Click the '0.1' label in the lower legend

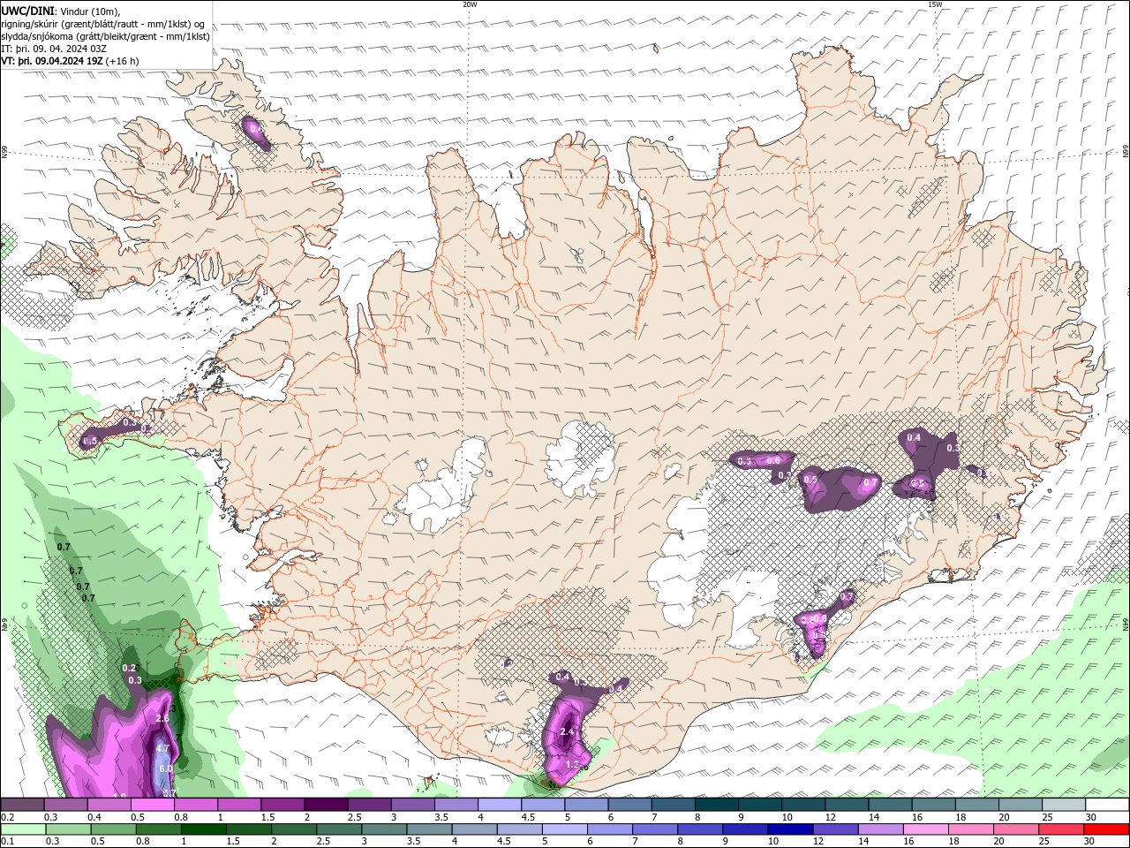point(7,842)
